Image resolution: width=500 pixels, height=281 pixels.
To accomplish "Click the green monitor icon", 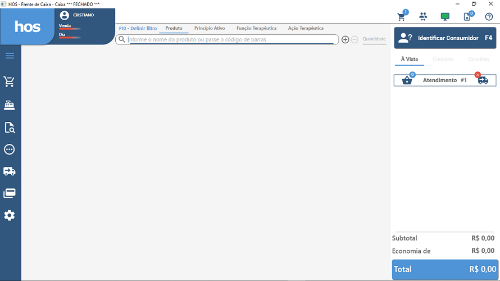I will tap(445, 16).
